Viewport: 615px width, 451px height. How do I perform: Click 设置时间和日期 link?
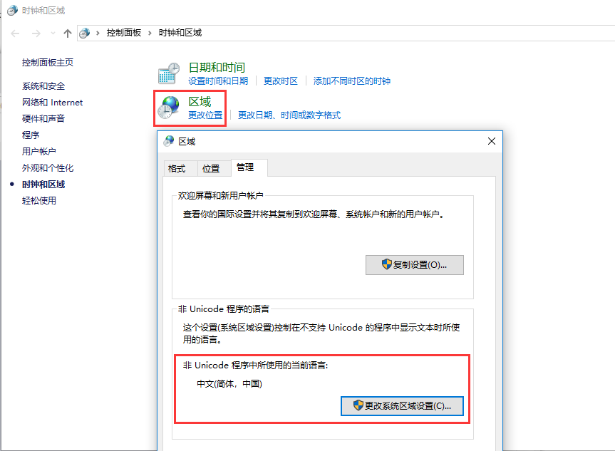click(218, 81)
